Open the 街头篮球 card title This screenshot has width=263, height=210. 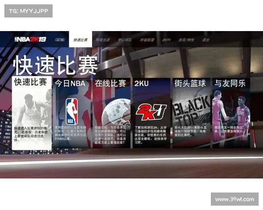pyautogui.click(x=190, y=84)
